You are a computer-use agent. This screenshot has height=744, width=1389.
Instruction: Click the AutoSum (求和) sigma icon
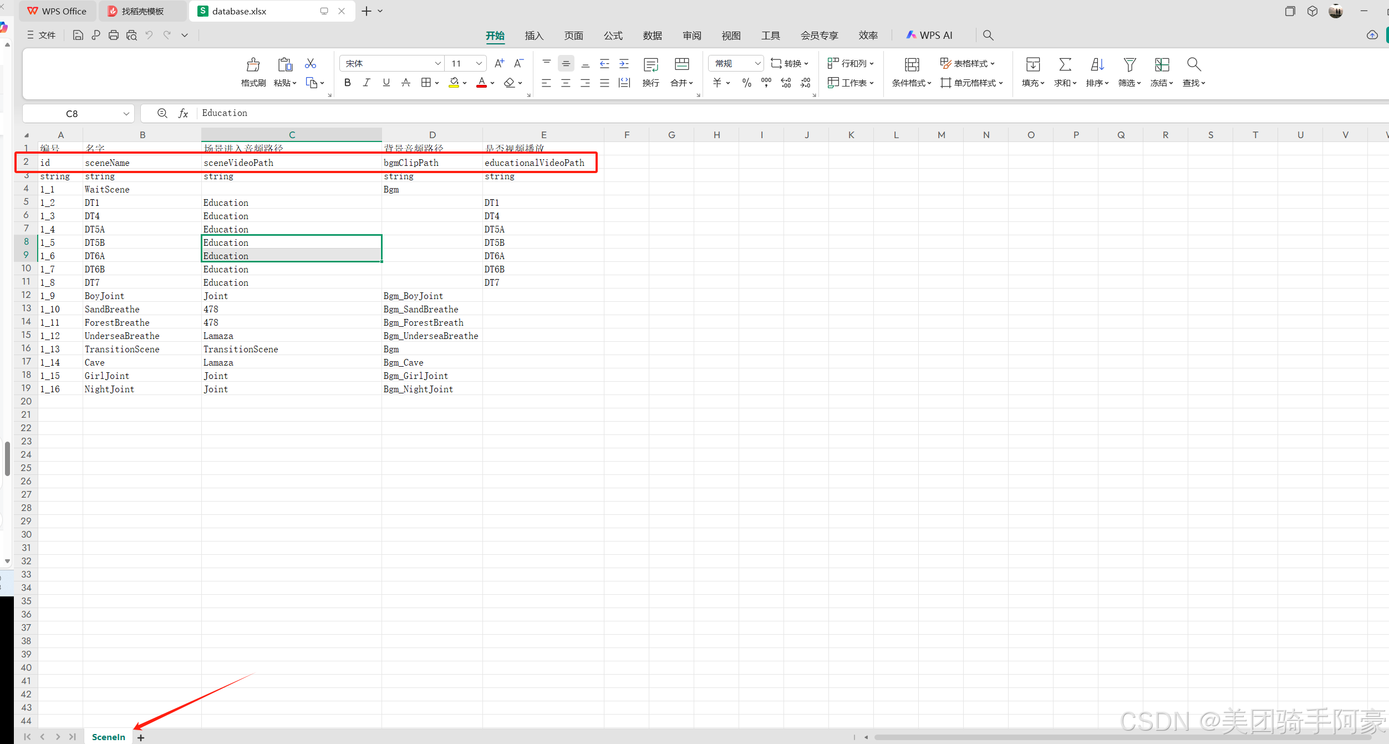(x=1065, y=65)
